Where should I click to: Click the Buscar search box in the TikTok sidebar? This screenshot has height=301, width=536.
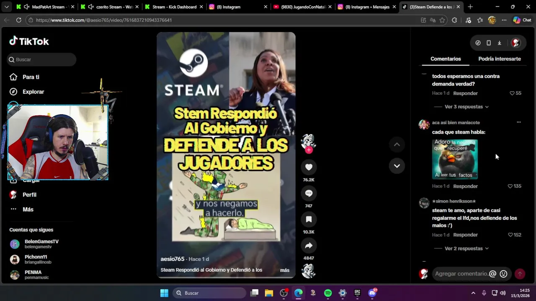pos(41,60)
